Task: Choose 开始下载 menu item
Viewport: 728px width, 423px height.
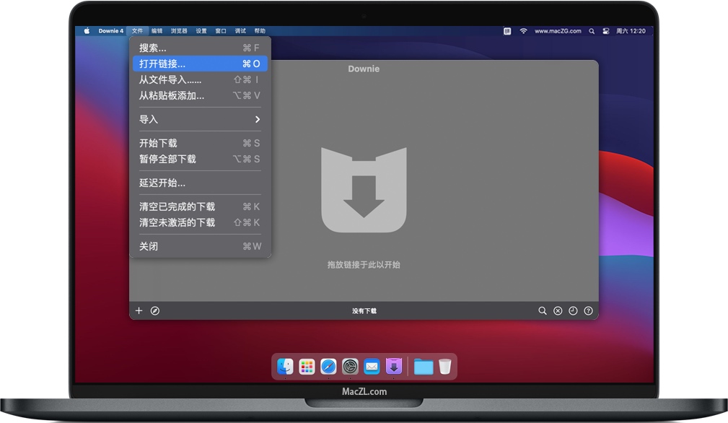Action: [200, 143]
